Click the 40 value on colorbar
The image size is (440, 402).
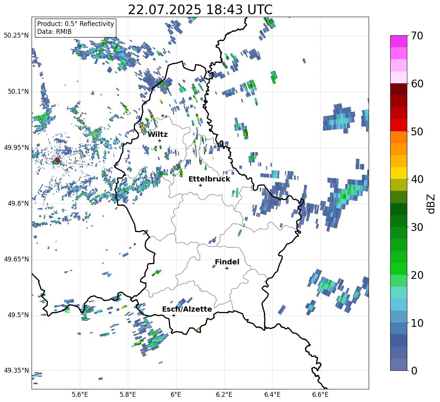(417, 179)
